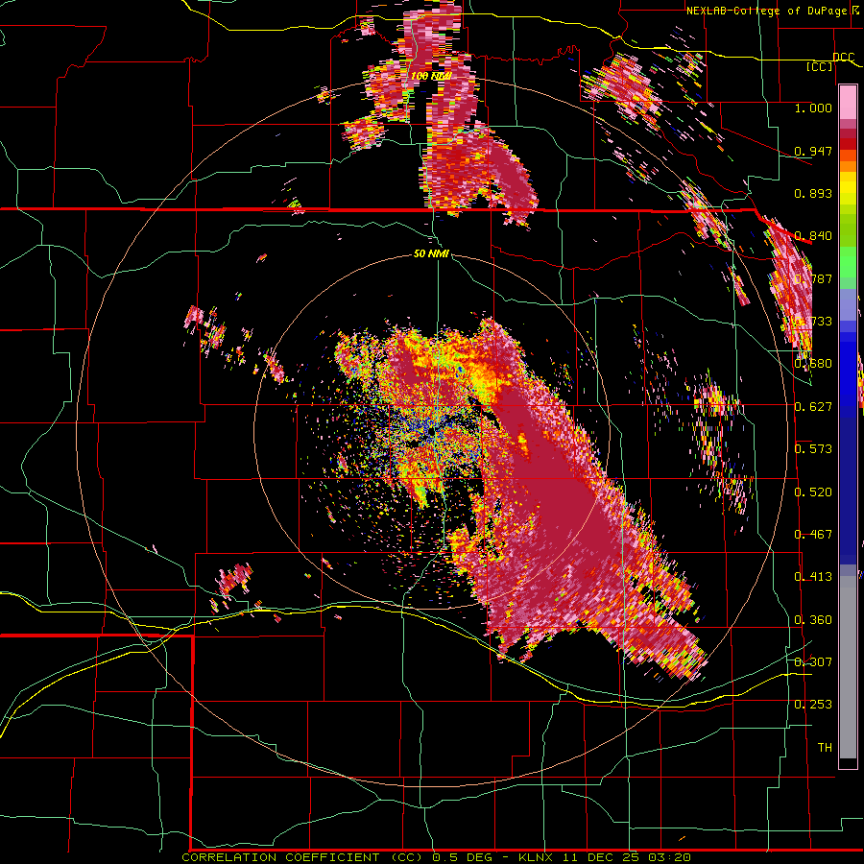Click the 100 NMI range ring label

click(431, 76)
